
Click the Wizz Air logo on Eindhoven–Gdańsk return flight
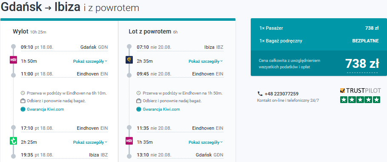tap(129, 141)
